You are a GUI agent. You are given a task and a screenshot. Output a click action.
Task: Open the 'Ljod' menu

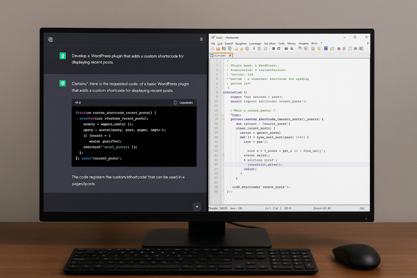click(219, 44)
